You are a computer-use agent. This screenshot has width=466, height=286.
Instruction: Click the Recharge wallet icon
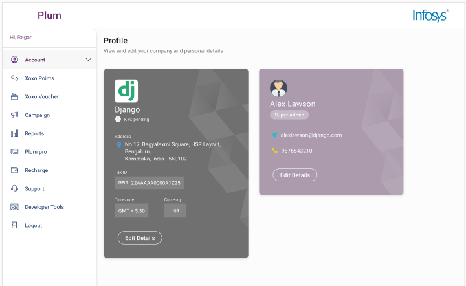tap(14, 170)
